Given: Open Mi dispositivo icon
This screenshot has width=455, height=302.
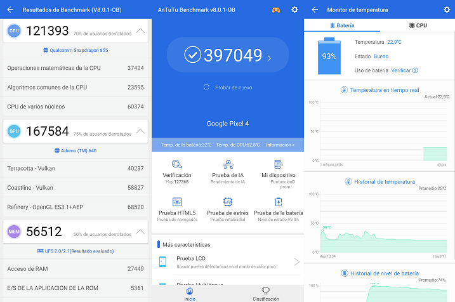Looking at the screenshot, I should 279,164.
